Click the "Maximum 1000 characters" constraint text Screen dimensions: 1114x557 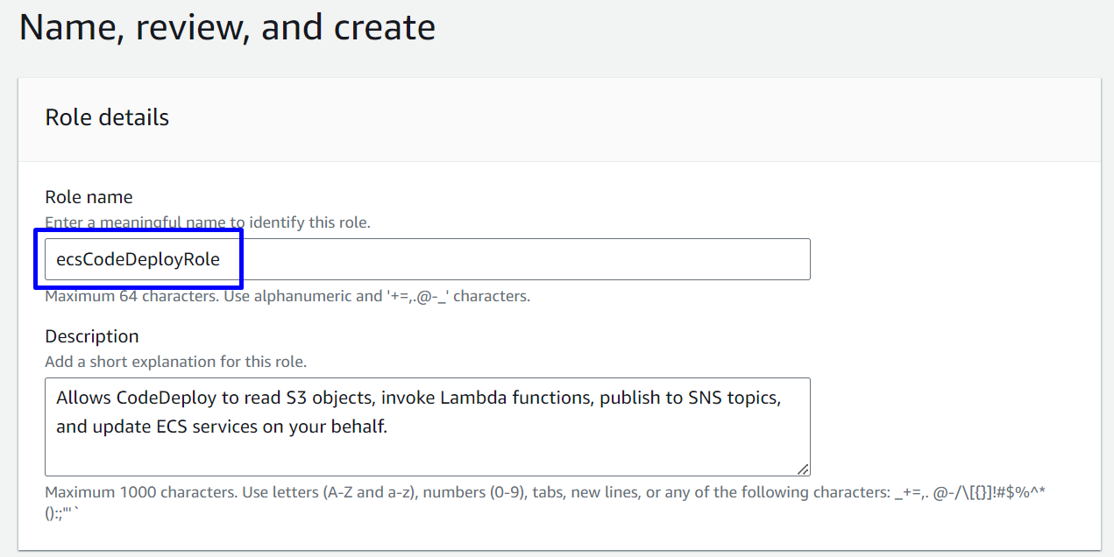(x=543, y=492)
